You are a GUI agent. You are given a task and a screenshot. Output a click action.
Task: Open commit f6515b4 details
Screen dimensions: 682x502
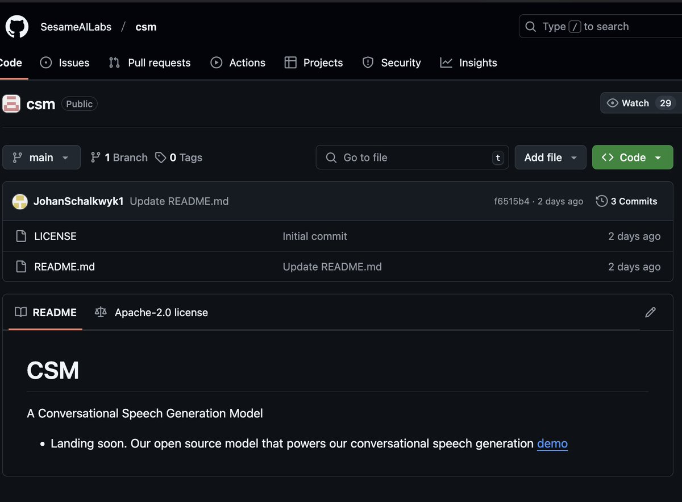click(x=511, y=201)
